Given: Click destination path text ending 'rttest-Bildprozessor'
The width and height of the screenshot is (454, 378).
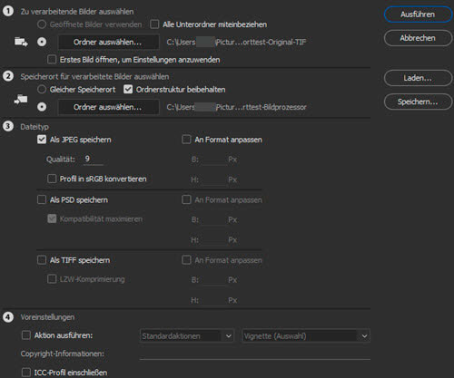Looking at the screenshot, I should (236, 107).
